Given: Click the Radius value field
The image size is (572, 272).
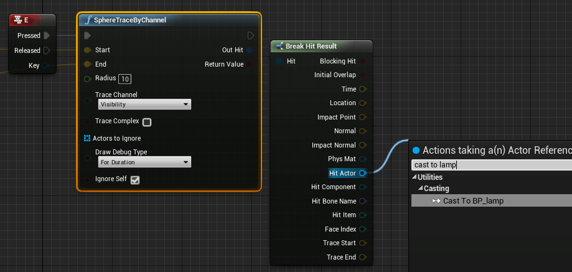Looking at the screenshot, I should pos(124,79).
